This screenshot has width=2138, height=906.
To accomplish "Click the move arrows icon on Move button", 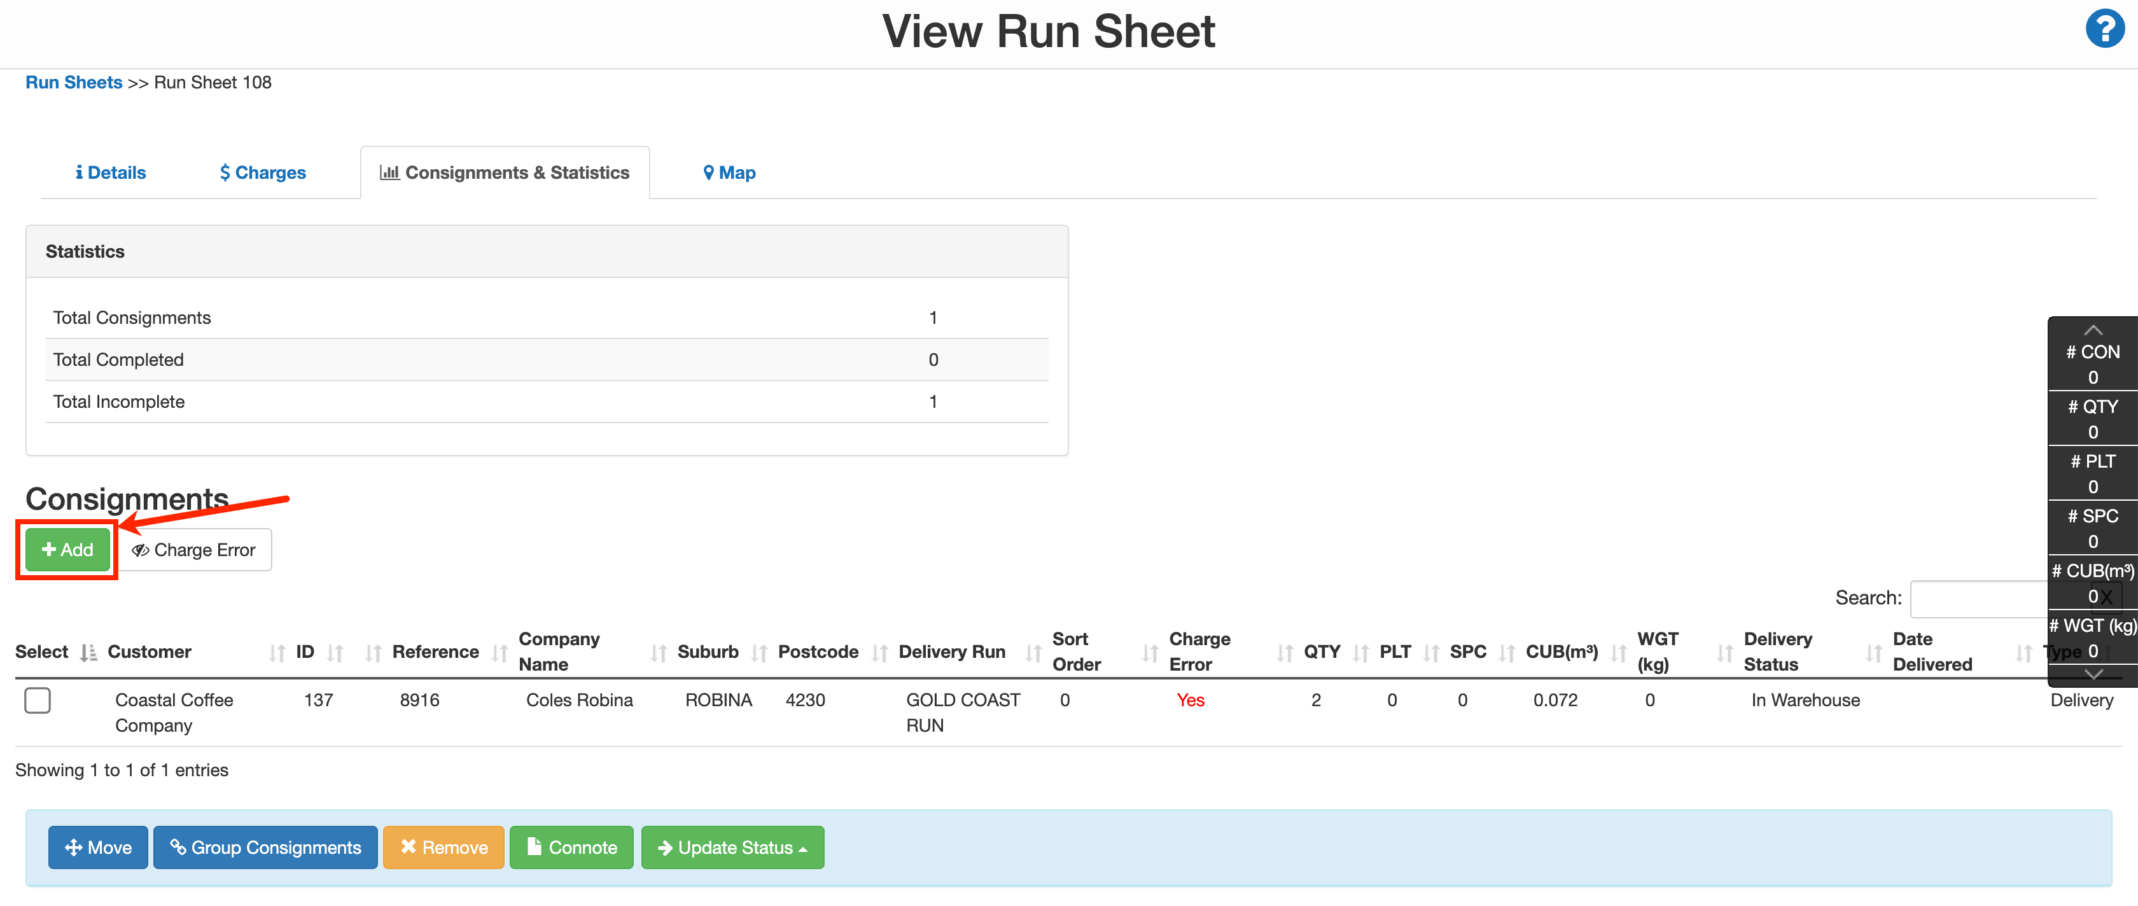I will [x=73, y=847].
